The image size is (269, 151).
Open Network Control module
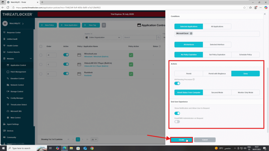[x=17, y=85]
